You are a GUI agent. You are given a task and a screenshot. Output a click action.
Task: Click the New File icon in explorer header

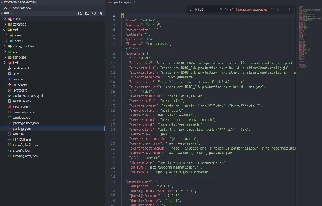point(80,13)
